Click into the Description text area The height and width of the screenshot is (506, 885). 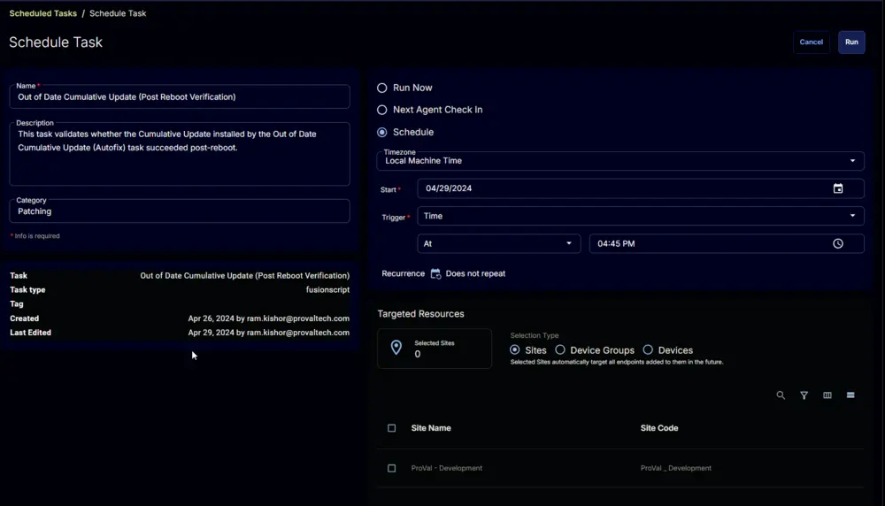point(180,154)
